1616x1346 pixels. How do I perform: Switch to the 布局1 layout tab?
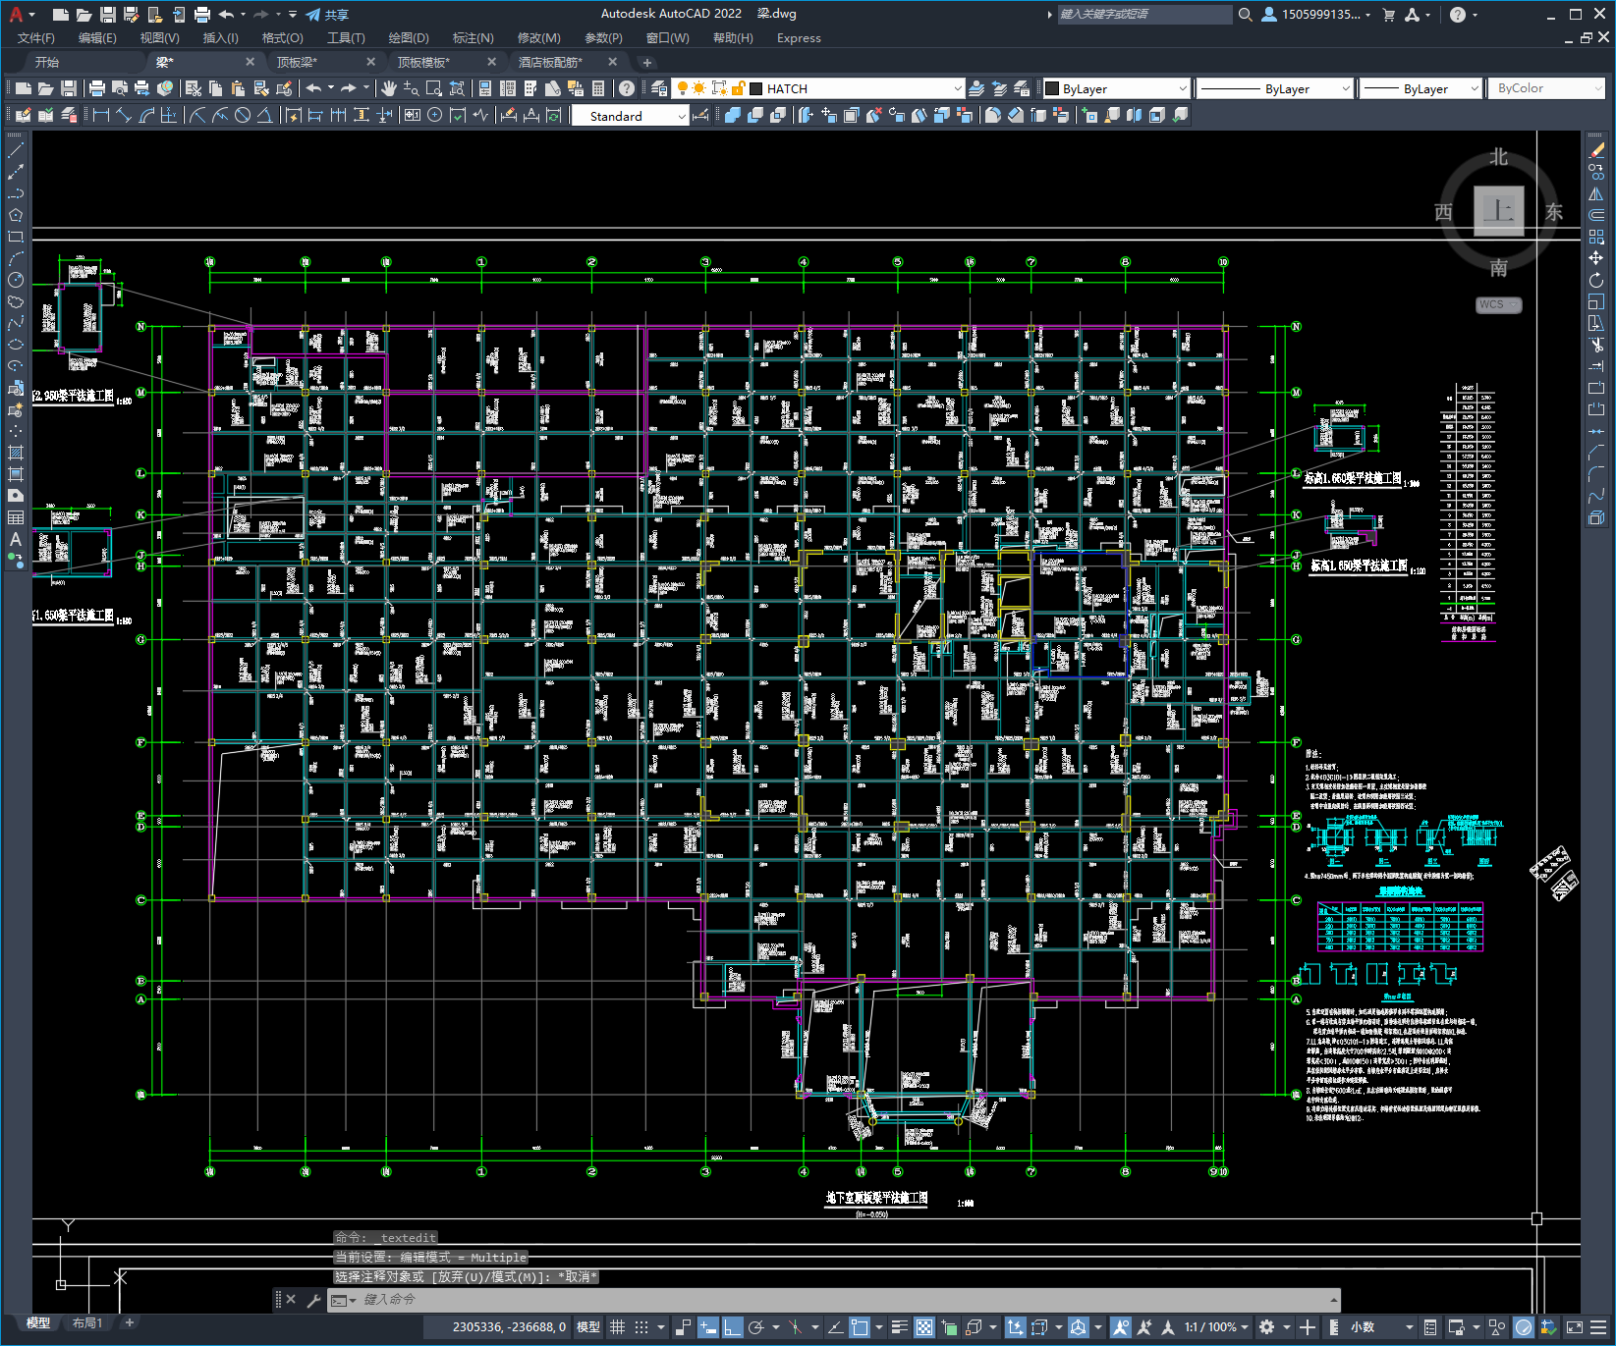click(87, 1322)
